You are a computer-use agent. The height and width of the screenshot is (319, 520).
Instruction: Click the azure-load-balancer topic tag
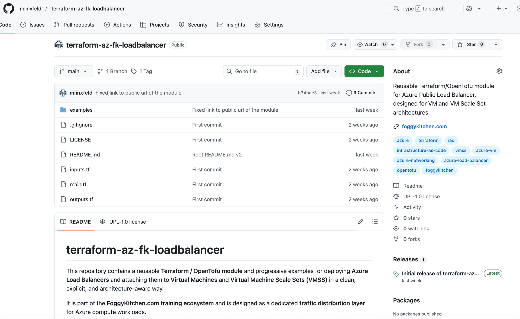(466, 161)
